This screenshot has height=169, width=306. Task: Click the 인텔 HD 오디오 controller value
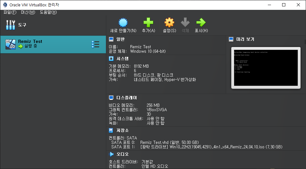coord(155,166)
